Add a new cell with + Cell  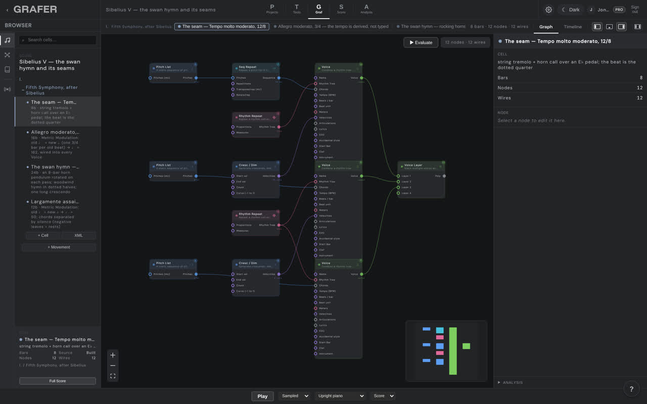point(43,235)
